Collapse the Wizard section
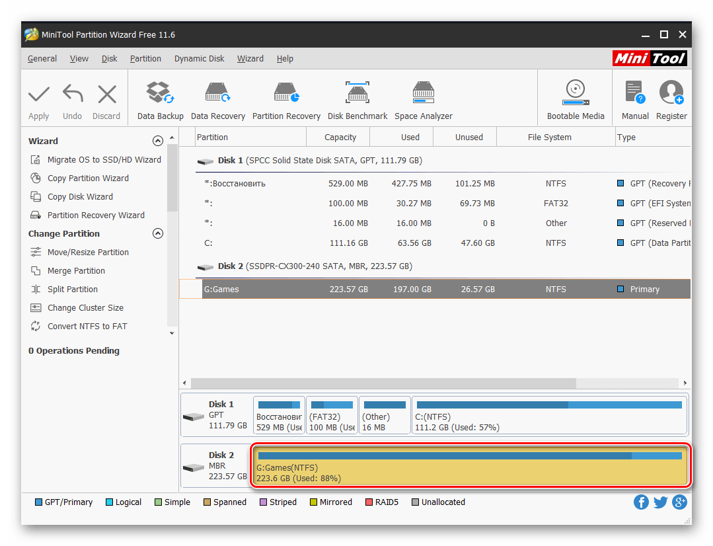 point(158,141)
